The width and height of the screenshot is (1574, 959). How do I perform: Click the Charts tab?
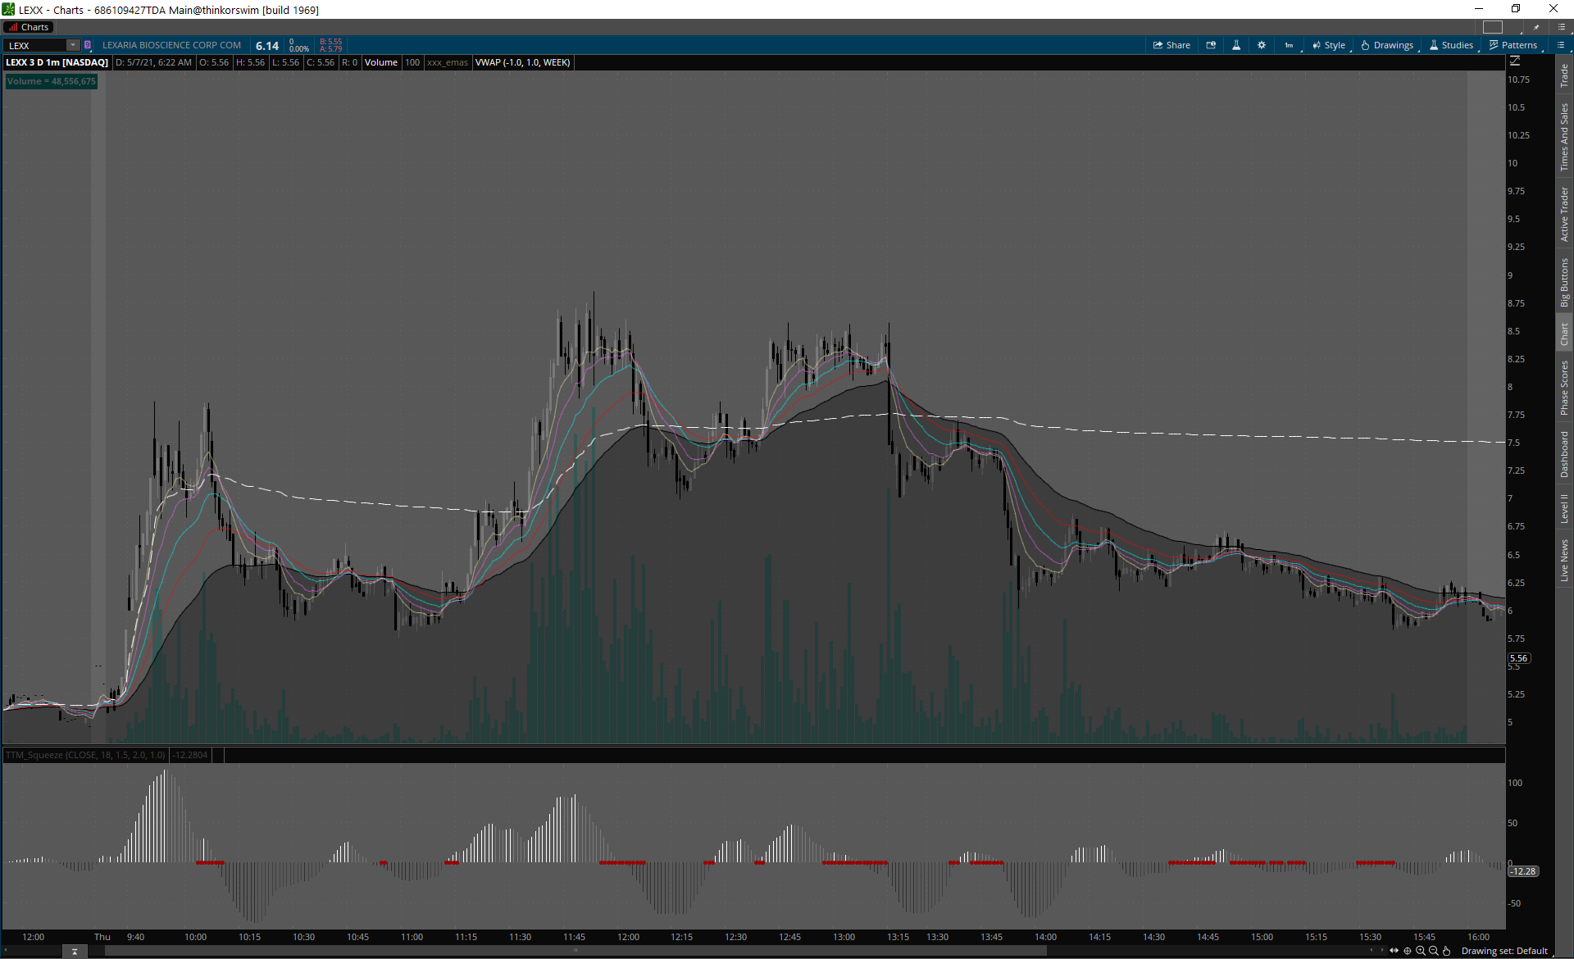[29, 27]
